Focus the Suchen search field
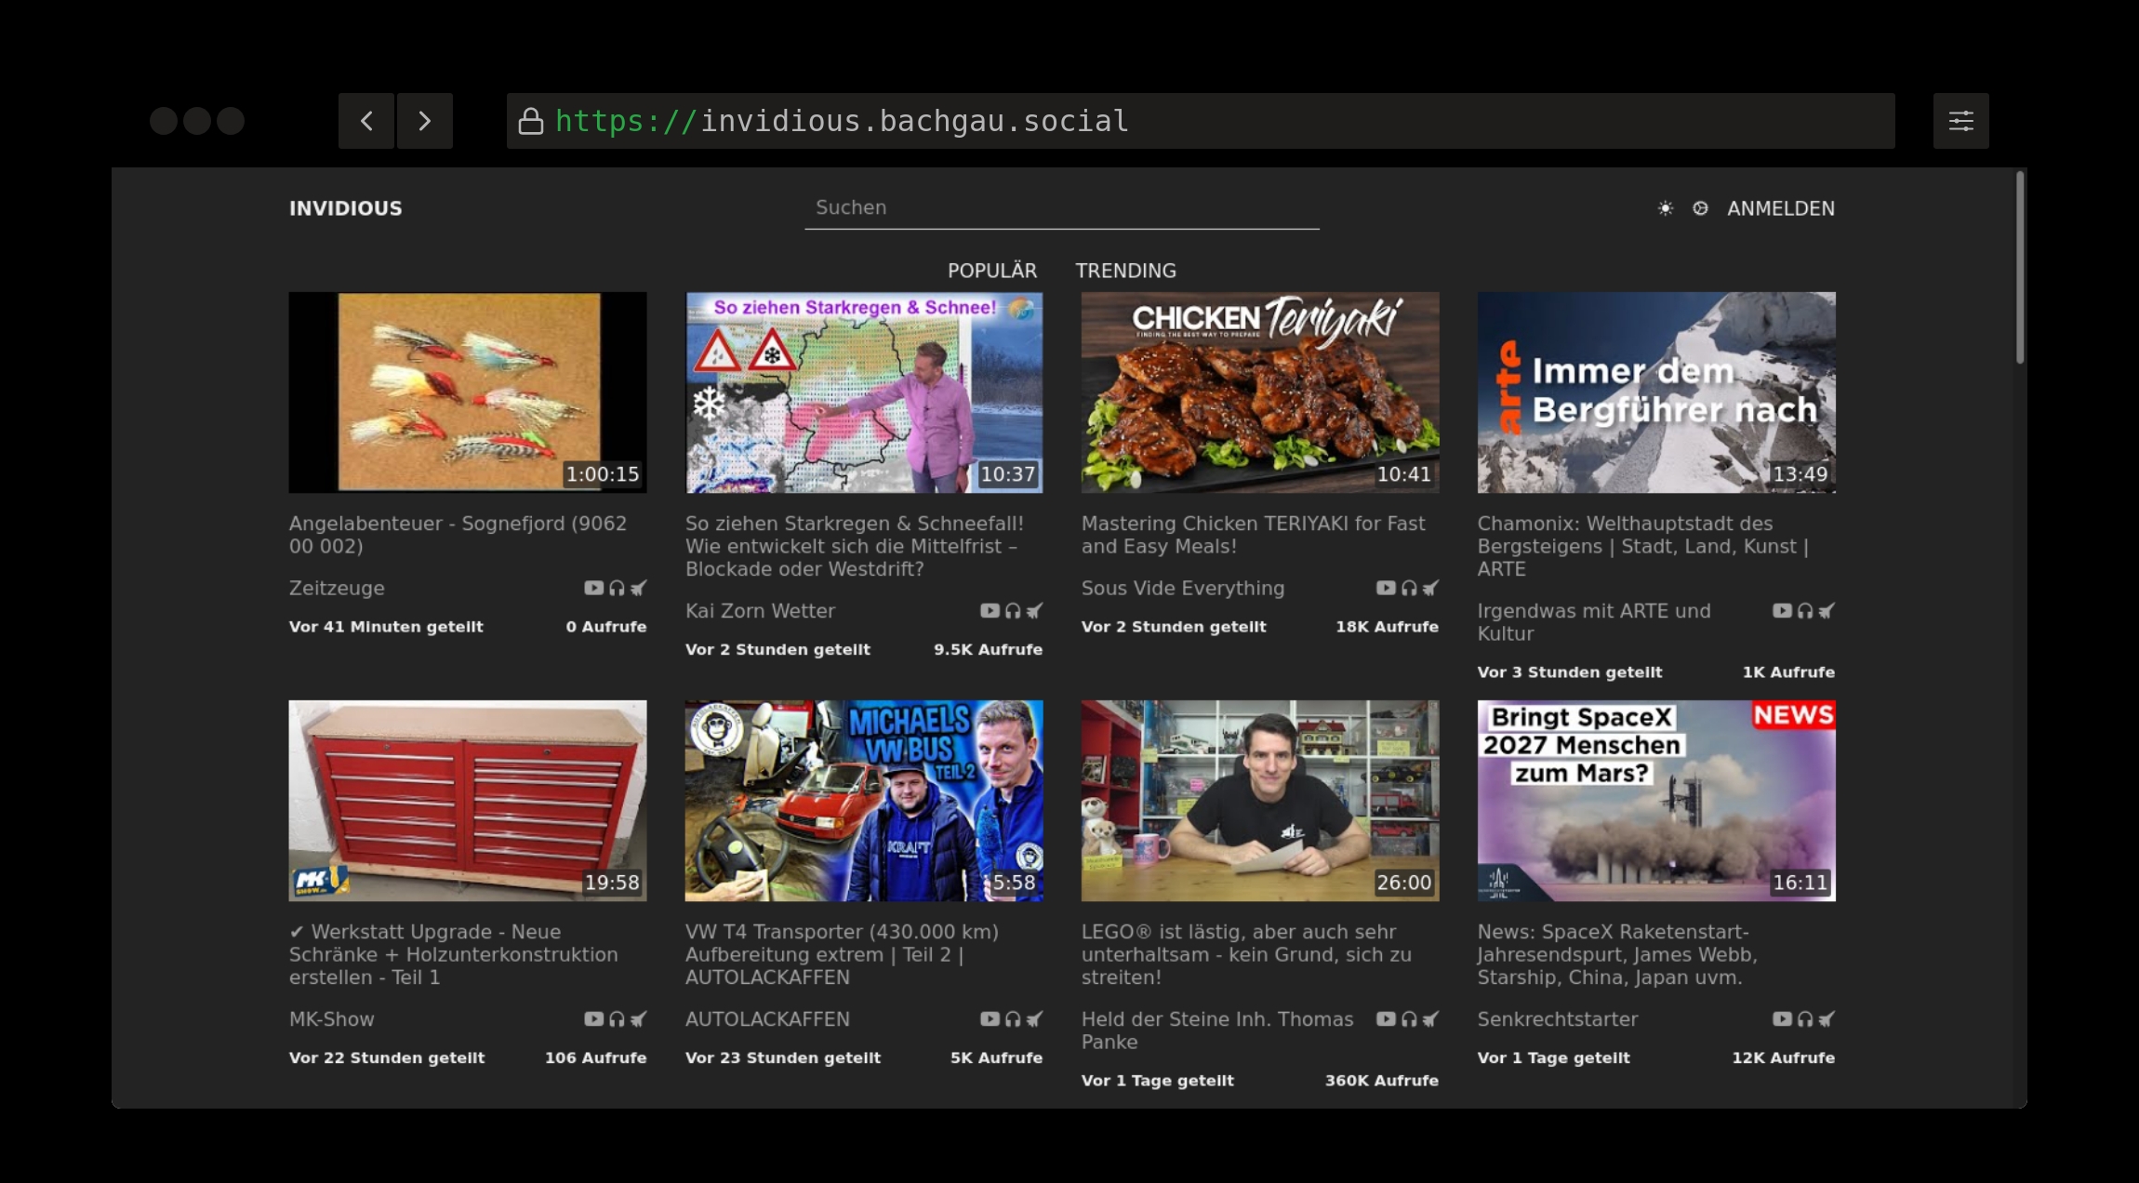The width and height of the screenshot is (2139, 1183). coord(1062,208)
